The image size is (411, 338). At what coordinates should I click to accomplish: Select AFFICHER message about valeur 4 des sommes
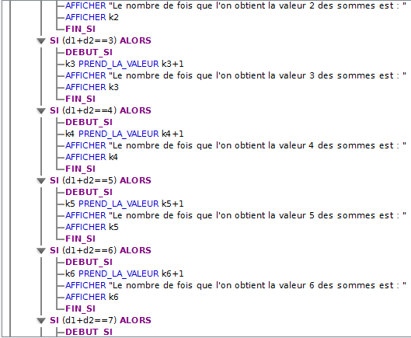pos(236,145)
